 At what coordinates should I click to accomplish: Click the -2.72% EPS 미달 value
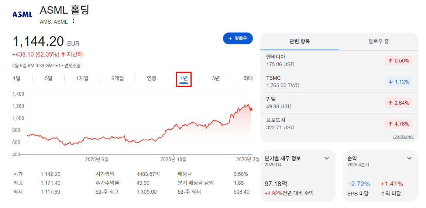(358, 184)
